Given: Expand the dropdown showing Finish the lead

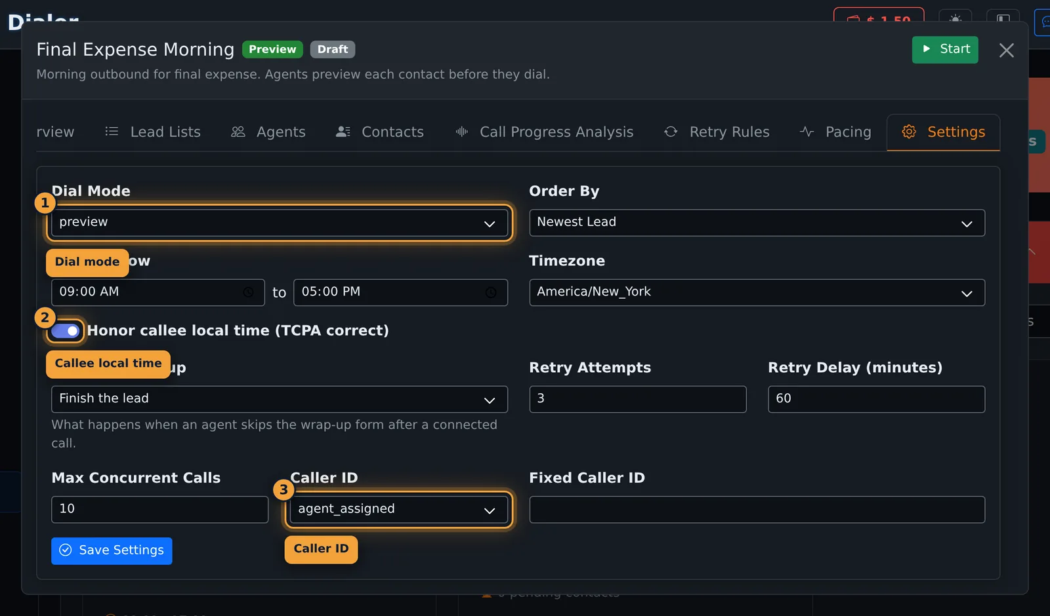Looking at the screenshot, I should (x=280, y=399).
